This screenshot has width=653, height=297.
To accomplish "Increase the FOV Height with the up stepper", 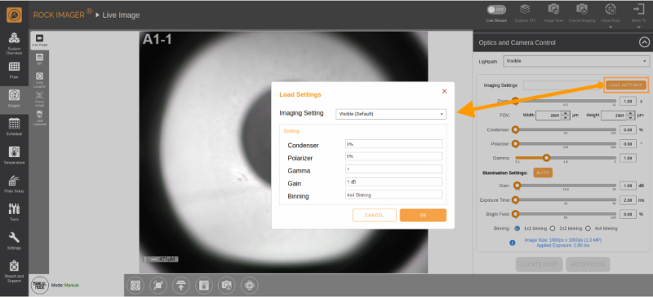I will click(630, 113).
